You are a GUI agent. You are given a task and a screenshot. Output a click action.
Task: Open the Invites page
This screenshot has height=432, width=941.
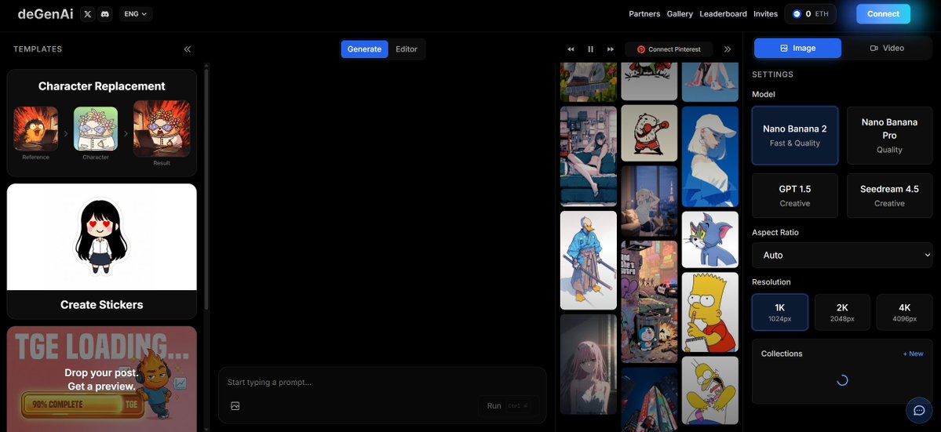coord(766,14)
